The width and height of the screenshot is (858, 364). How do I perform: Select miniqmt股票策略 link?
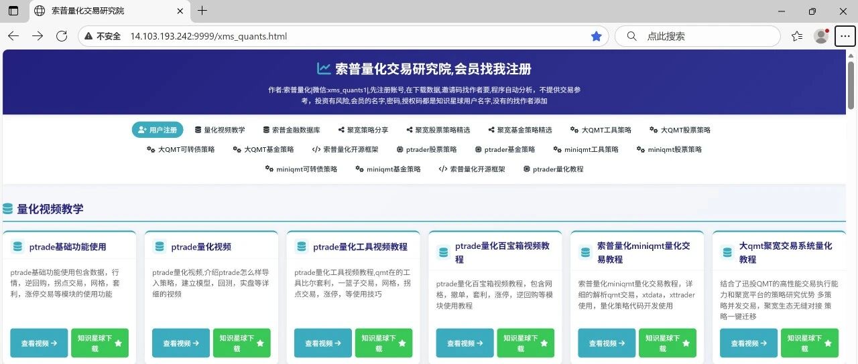click(x=669, y=149)
